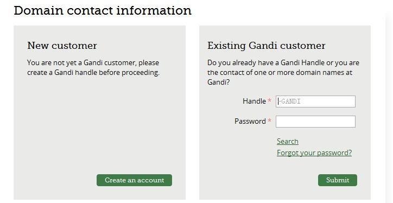Click the red asterisk beside Password
Viewport: 393px width, 203px height.
pyautogui.click(x=269, y=120)
